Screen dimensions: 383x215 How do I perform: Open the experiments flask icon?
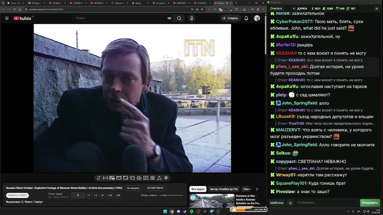[x=159, y=178]
